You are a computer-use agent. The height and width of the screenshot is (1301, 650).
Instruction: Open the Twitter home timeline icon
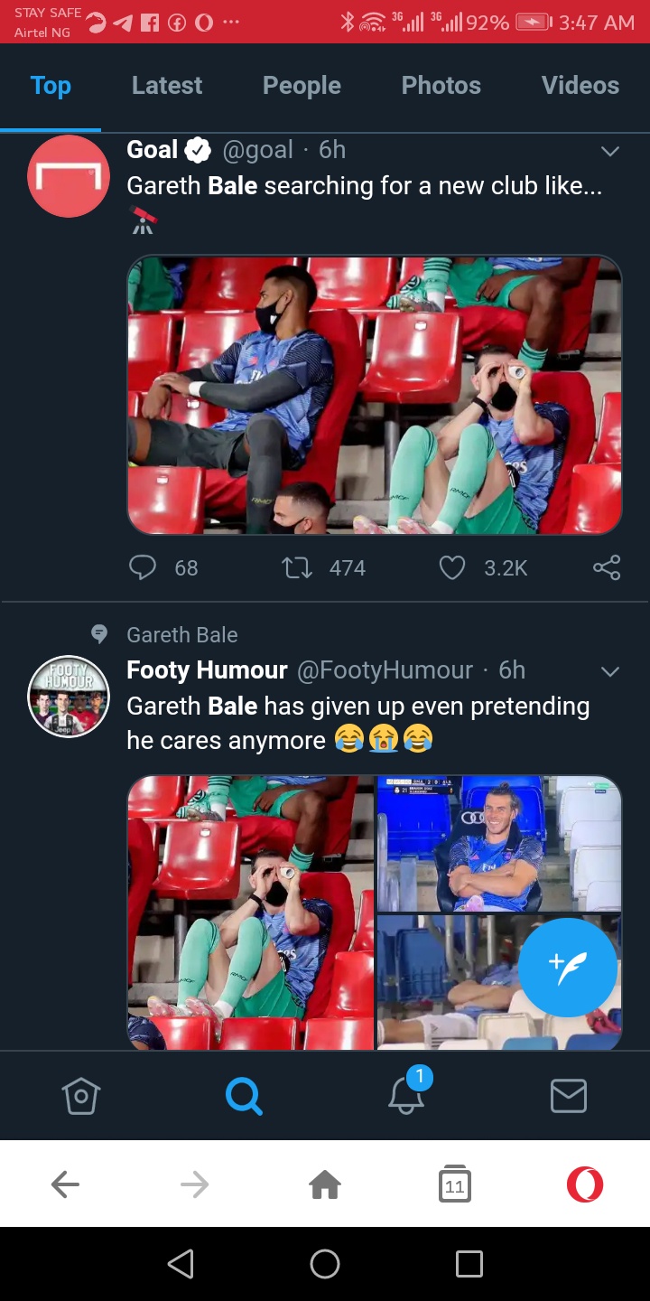pos(81,1097)
